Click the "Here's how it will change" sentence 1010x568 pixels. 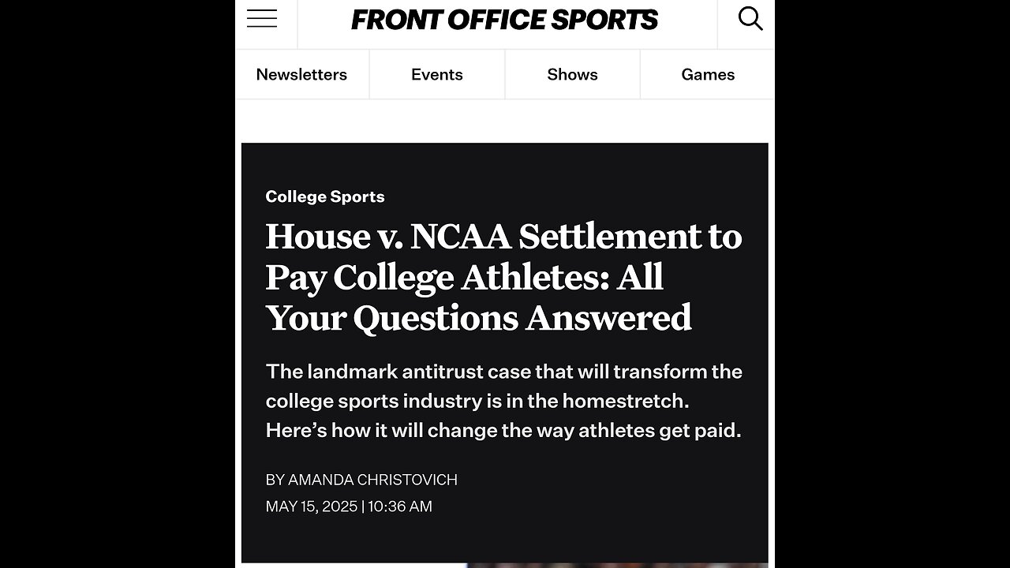point(503,431)
